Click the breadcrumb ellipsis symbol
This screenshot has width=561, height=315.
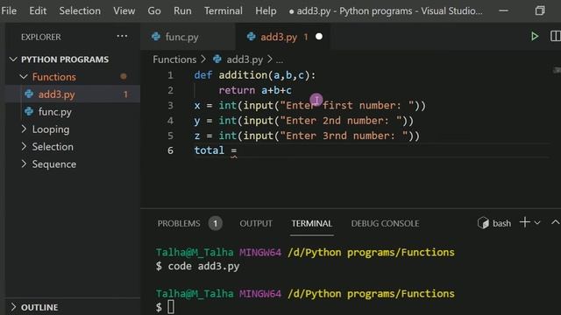pos(280,60)
